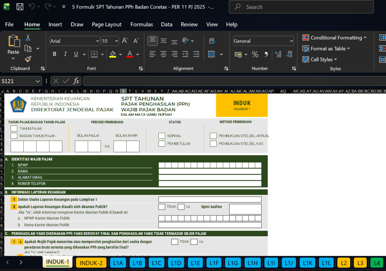The width and height of the screenshot is (386, 271).
Task: Click the Increase Font Size icon
Action: (x=125, y=41)
